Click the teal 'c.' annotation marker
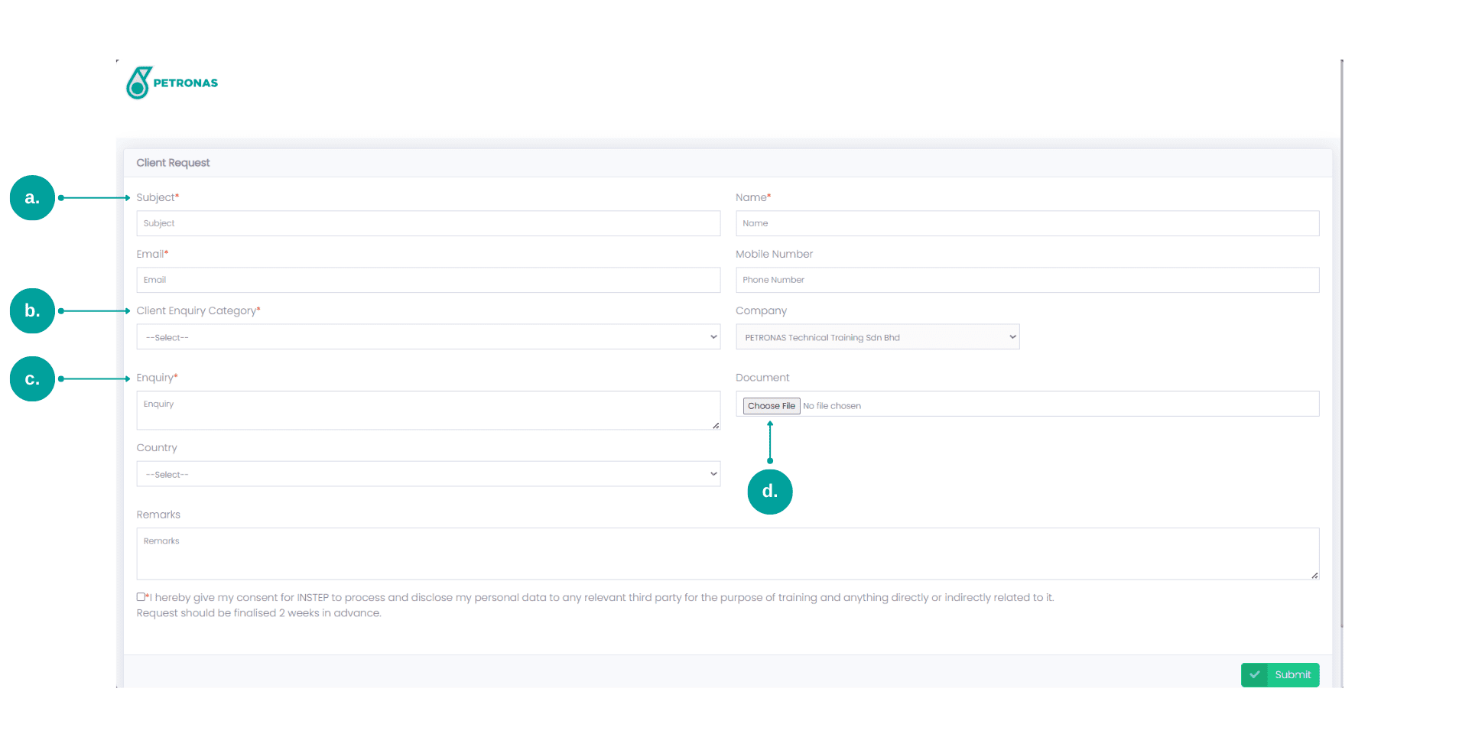The height and width of the screenshot is (747, 1459). 32,378
